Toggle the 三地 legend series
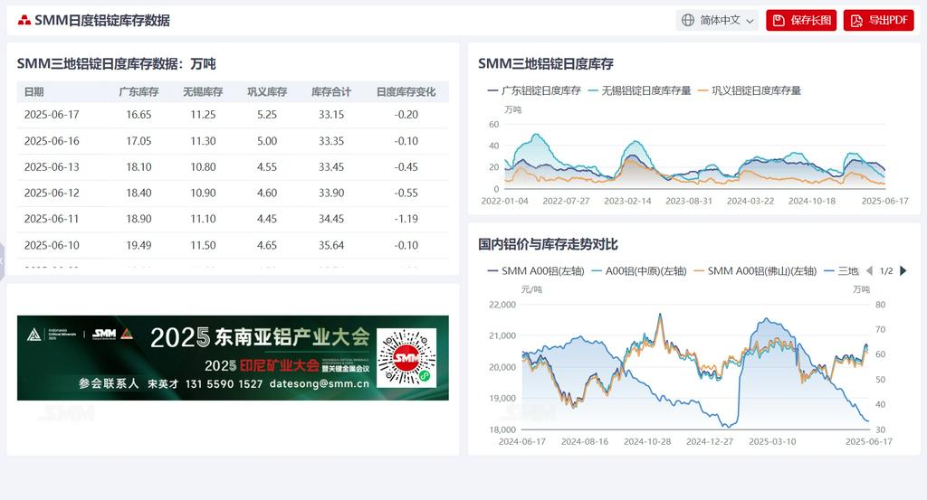Image resolution: width=927 pixels, height=500 pixels. click(841, 271)
